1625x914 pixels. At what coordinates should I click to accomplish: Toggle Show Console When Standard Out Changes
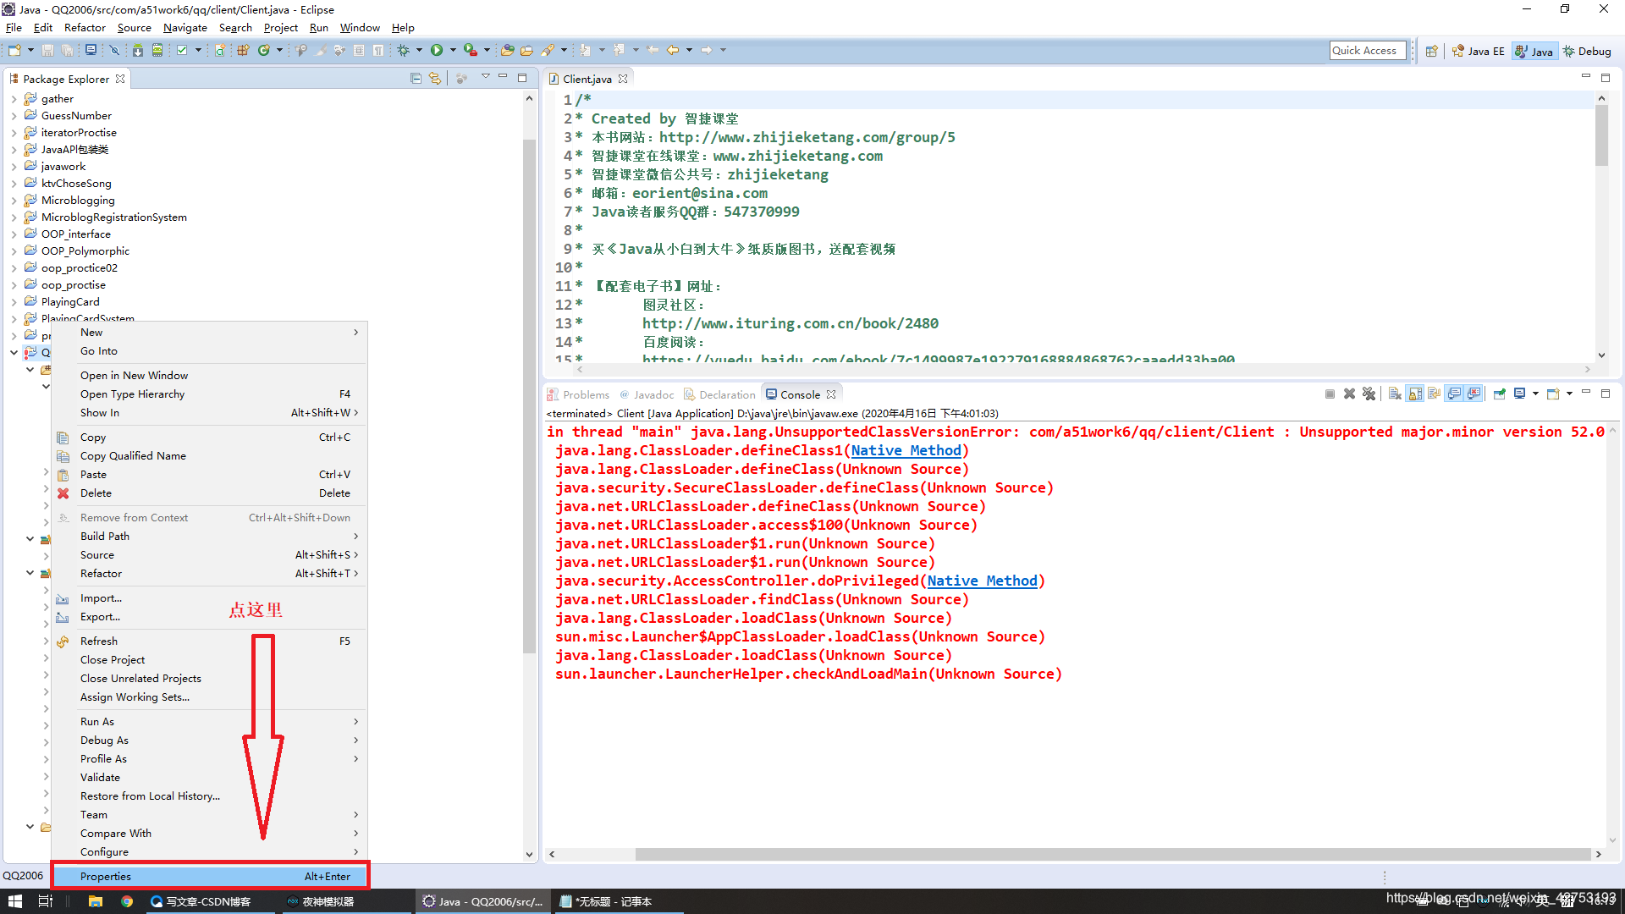click(x=1452, y=394)
